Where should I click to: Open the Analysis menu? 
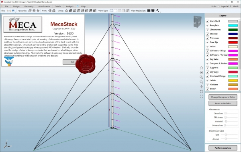pos(69,6)
